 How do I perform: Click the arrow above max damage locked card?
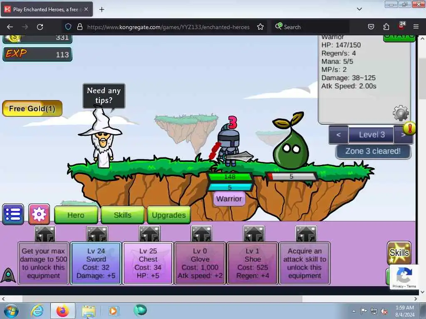coord(45,234)
